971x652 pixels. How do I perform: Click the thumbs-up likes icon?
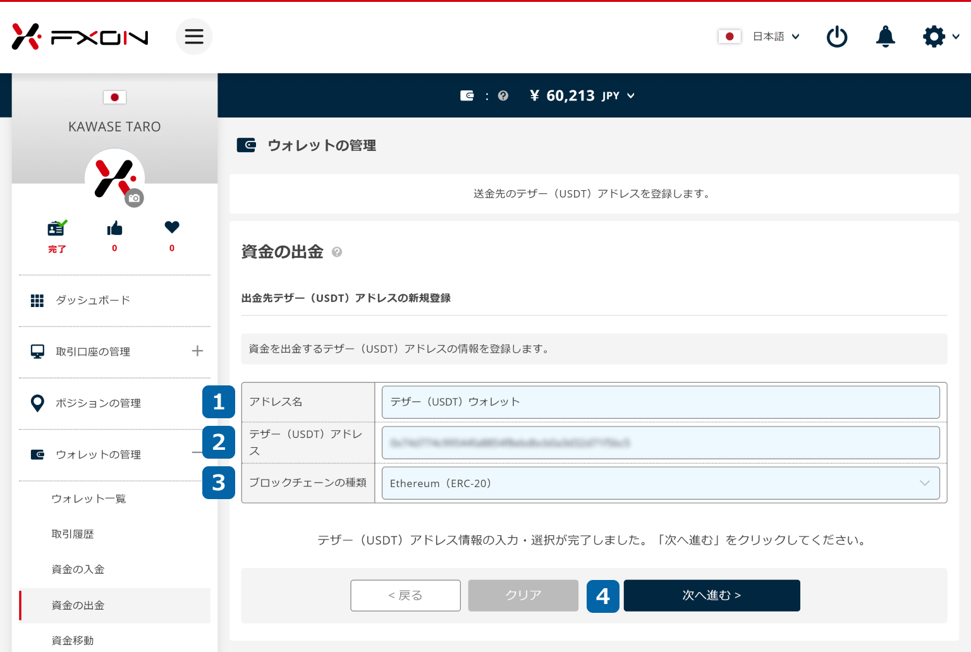click(114, 229)
